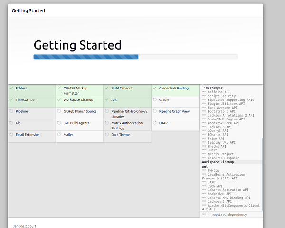Click the pending spinner icon next to Git
The image size is (285, 228).
click(x=11, y=123)
